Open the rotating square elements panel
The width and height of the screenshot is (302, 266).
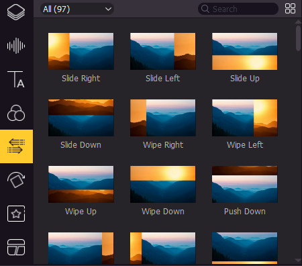(x=16, y=180)
